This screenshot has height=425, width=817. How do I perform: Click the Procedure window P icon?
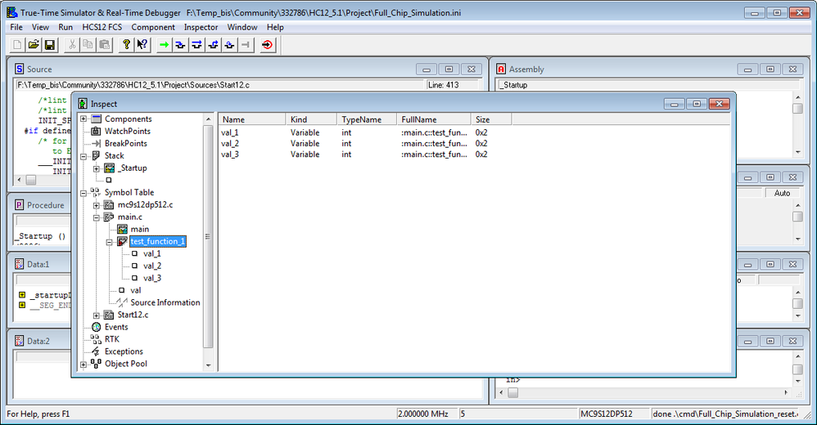click(x=20, y=205)
